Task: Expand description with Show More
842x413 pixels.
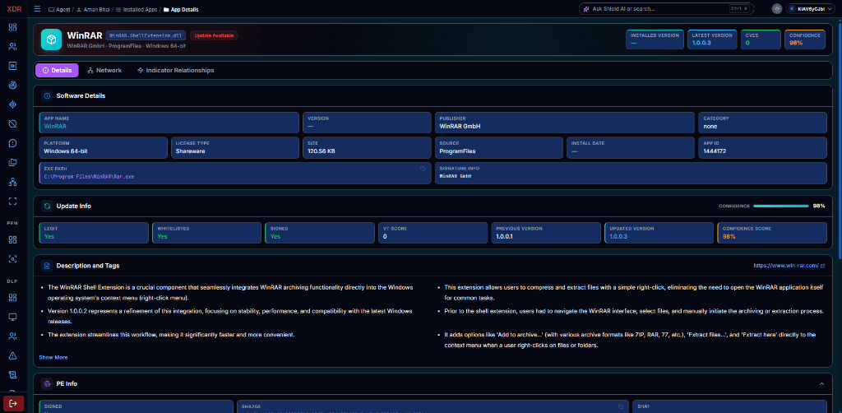Action: [53, 357]
